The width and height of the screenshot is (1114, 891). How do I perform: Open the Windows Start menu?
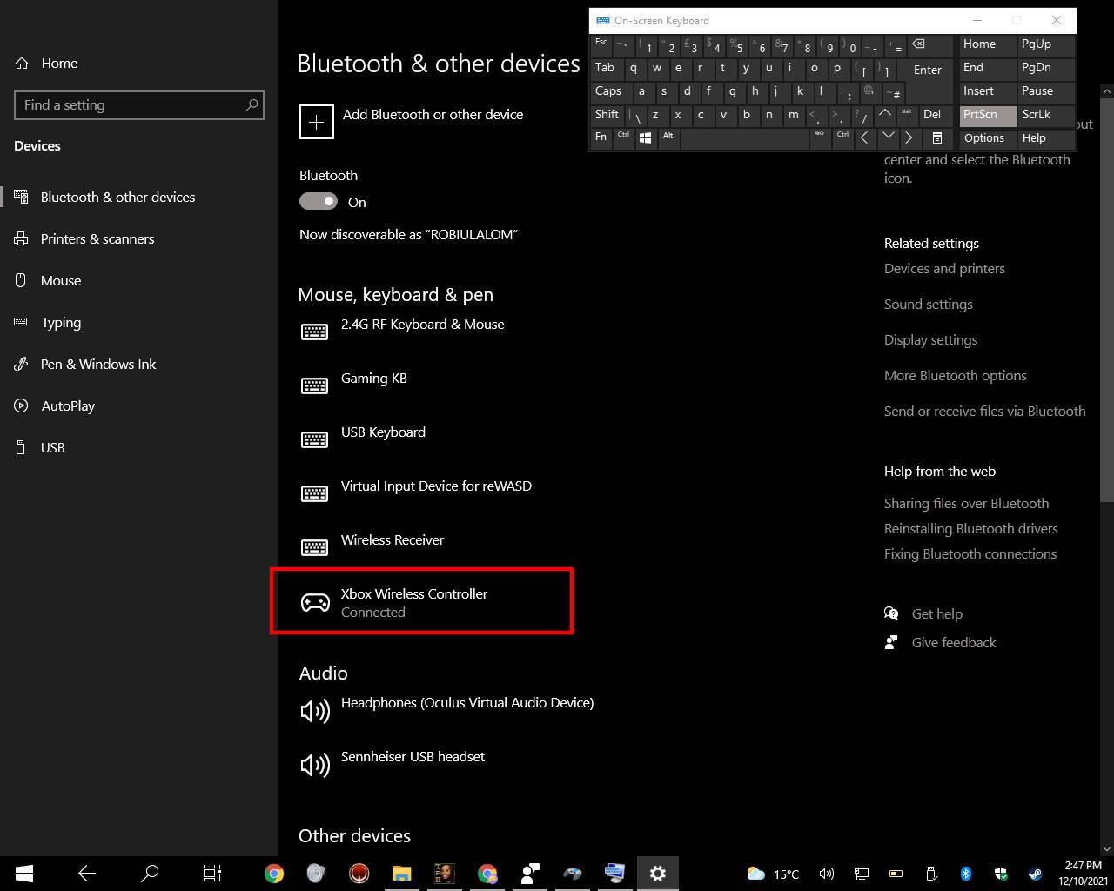click(x=24, y=873)
